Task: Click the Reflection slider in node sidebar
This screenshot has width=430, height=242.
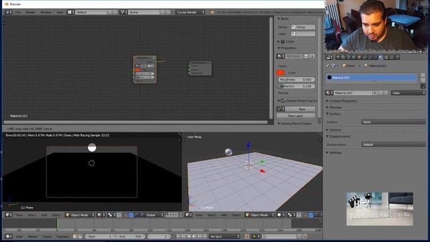Action: point(296,86)
